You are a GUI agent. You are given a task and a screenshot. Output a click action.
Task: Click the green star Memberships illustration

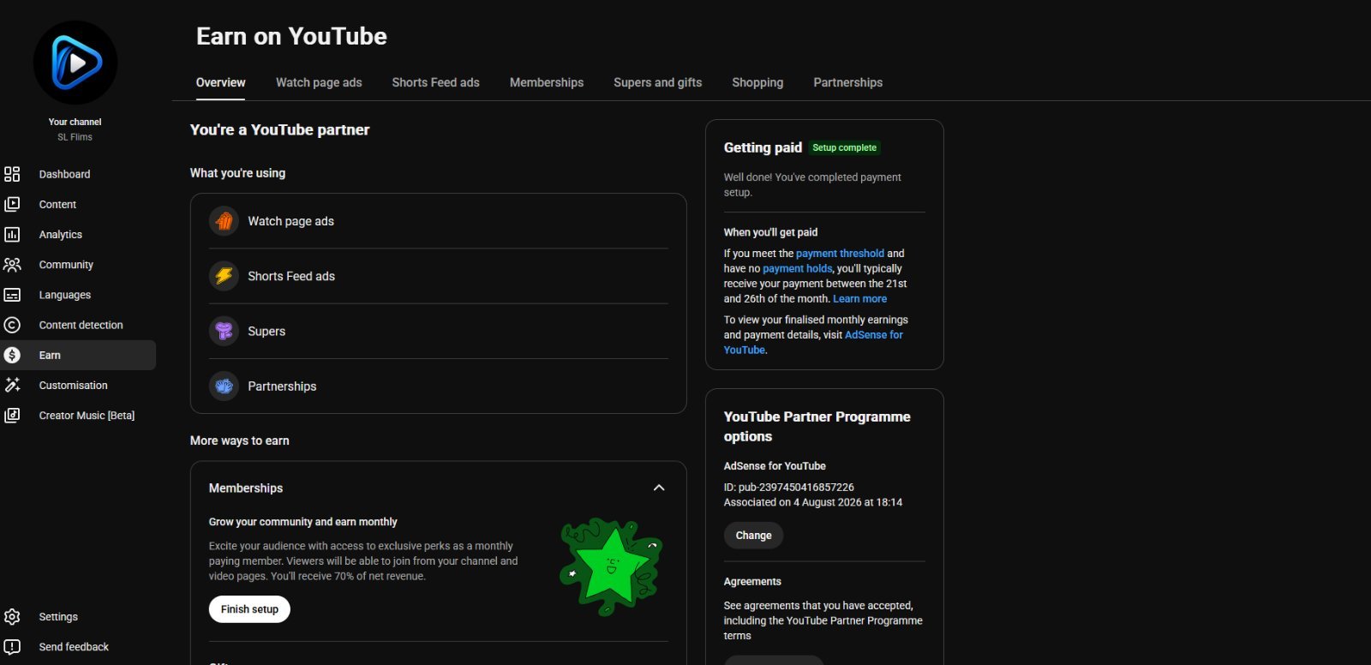click(x=611, y=566)
